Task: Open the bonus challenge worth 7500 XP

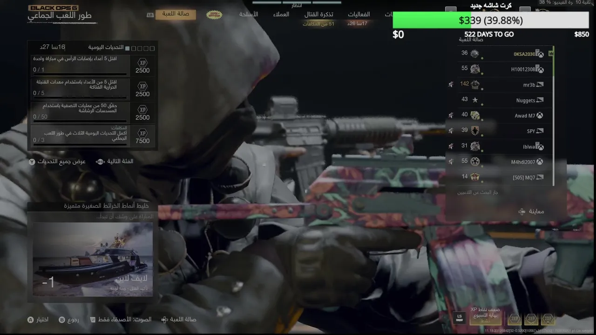Action: click(93, 136)
